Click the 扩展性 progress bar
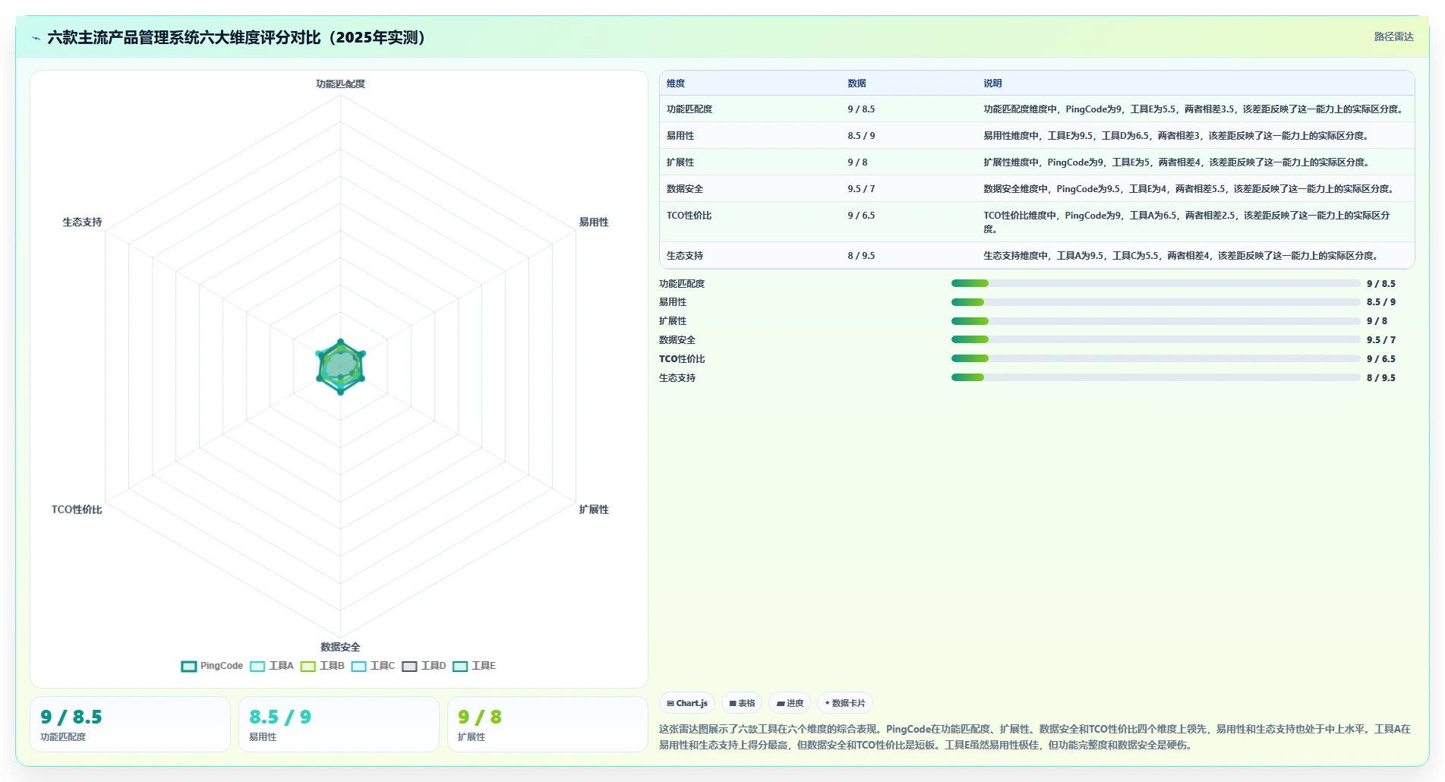This screenshot has width=1445, height=782. 1155,321
